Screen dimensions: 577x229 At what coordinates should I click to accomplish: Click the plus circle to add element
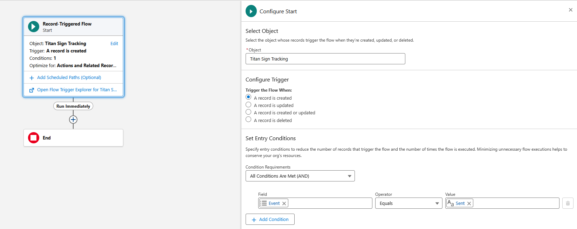[73, 120]
